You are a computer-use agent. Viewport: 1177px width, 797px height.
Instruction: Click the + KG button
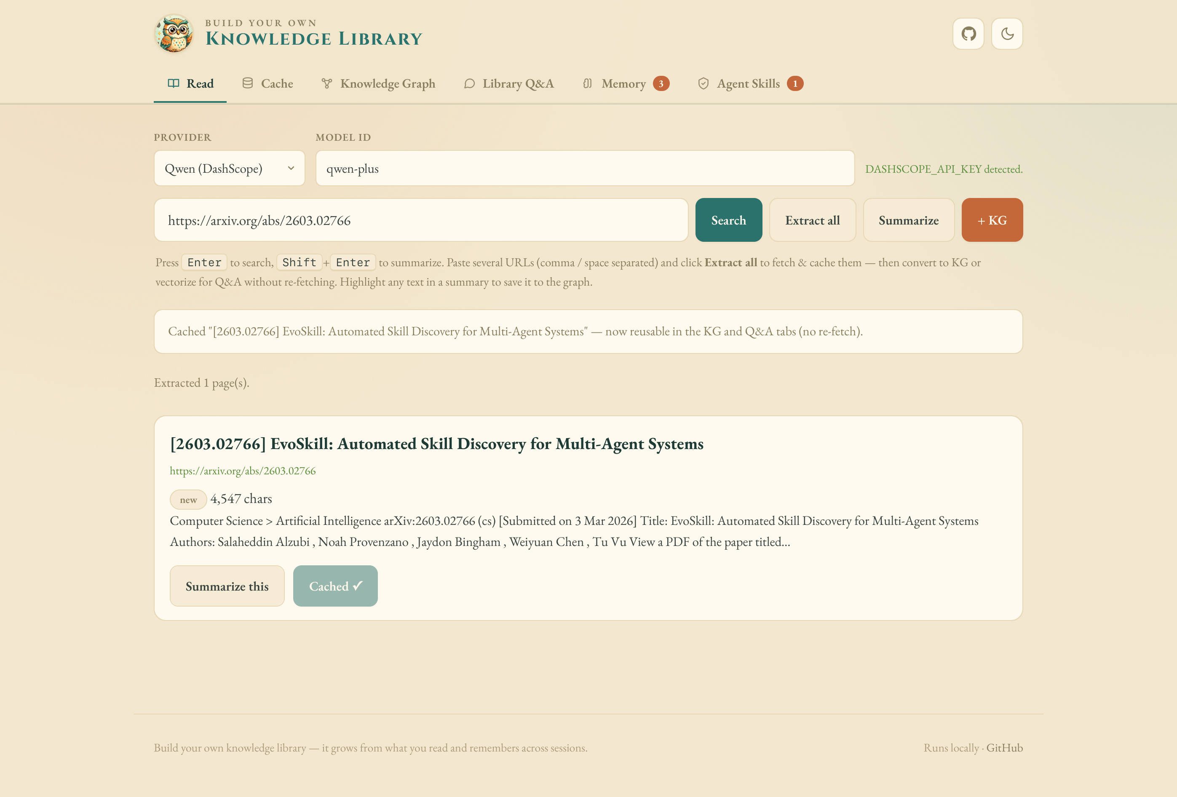(x=992, y=220)
